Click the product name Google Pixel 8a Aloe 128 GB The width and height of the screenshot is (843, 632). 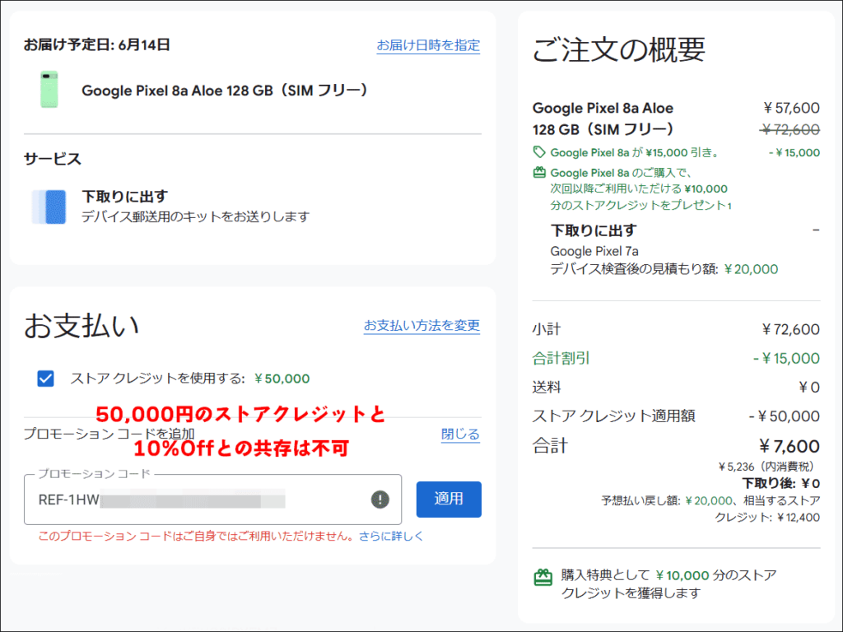tap(226, 91)
